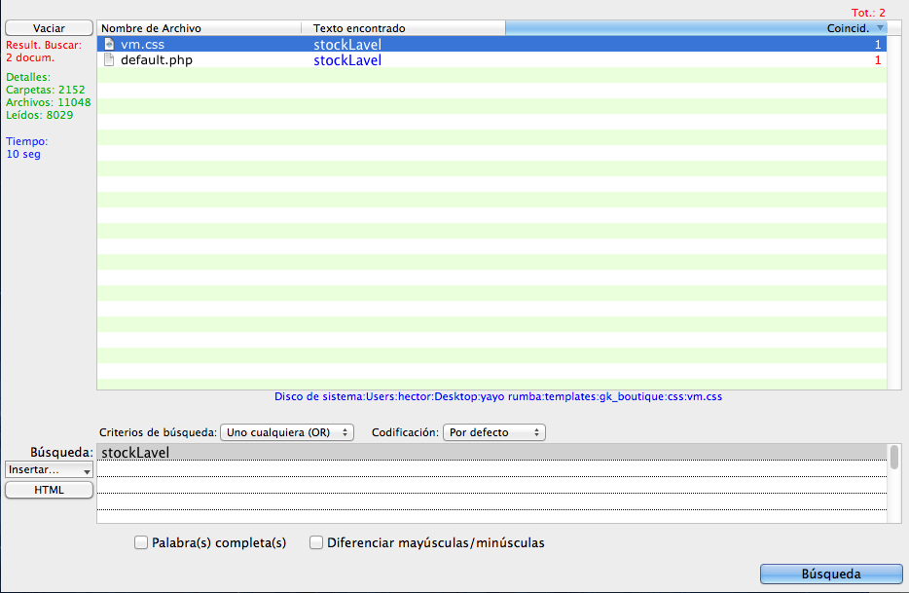The image size is (909, 593).
Task: Click the 2 docum. result text
Action: click(30, 58)
